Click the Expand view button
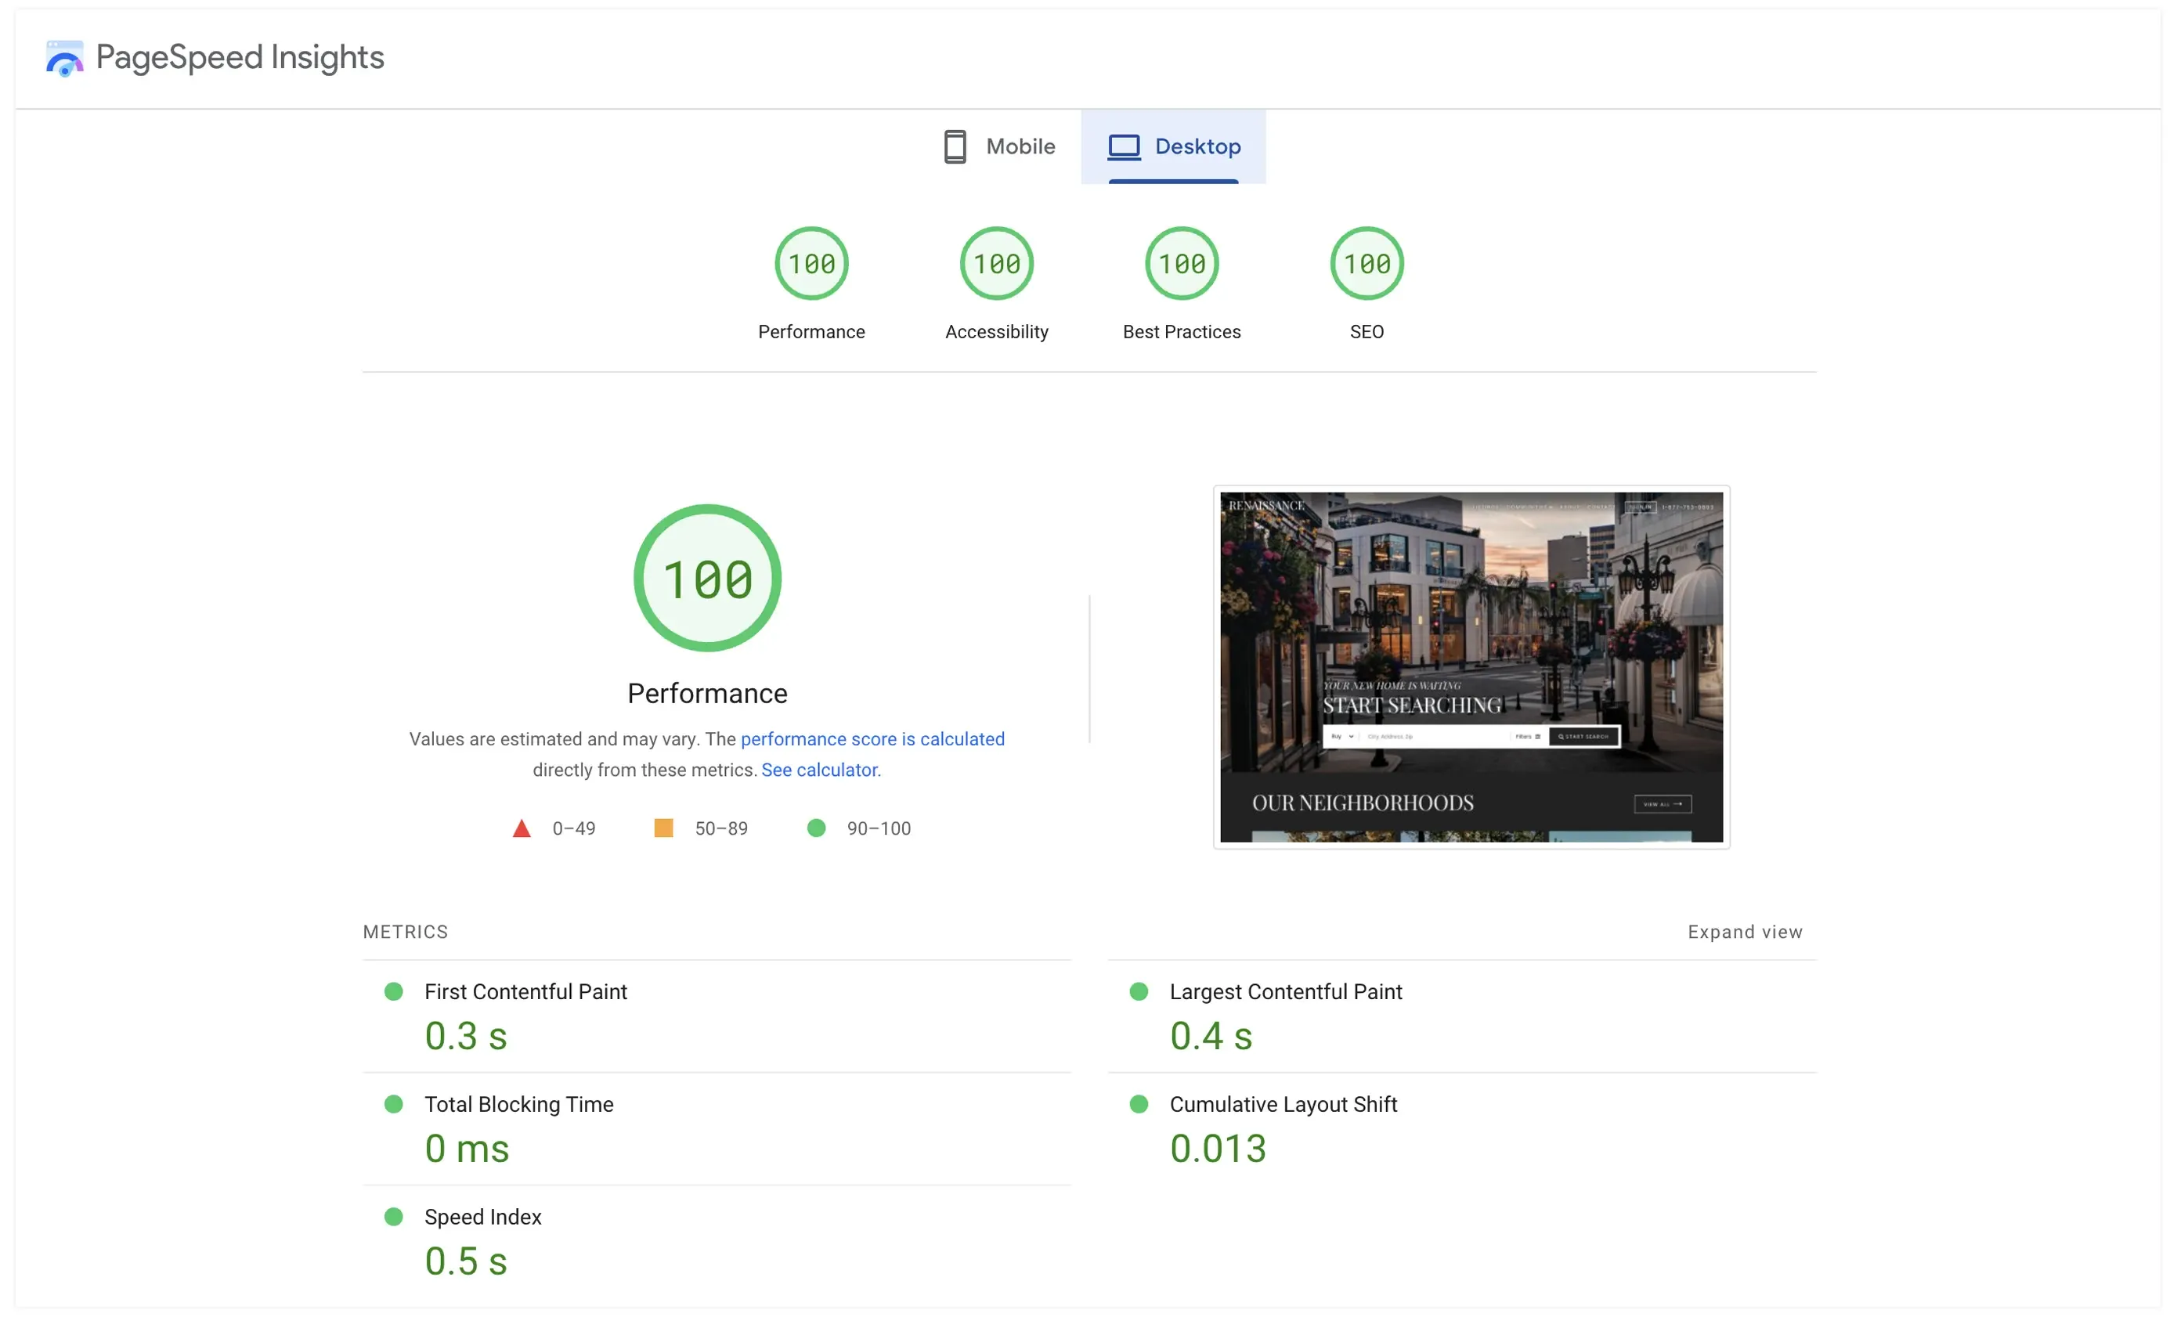The image size is (2177, 1317). click(1745, 932)
